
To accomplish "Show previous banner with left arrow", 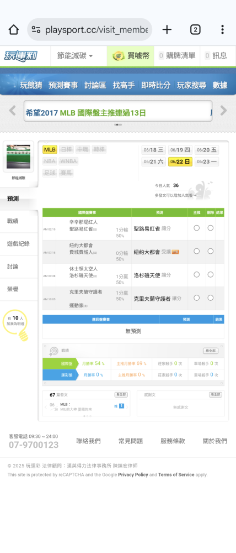I will 12,111.
